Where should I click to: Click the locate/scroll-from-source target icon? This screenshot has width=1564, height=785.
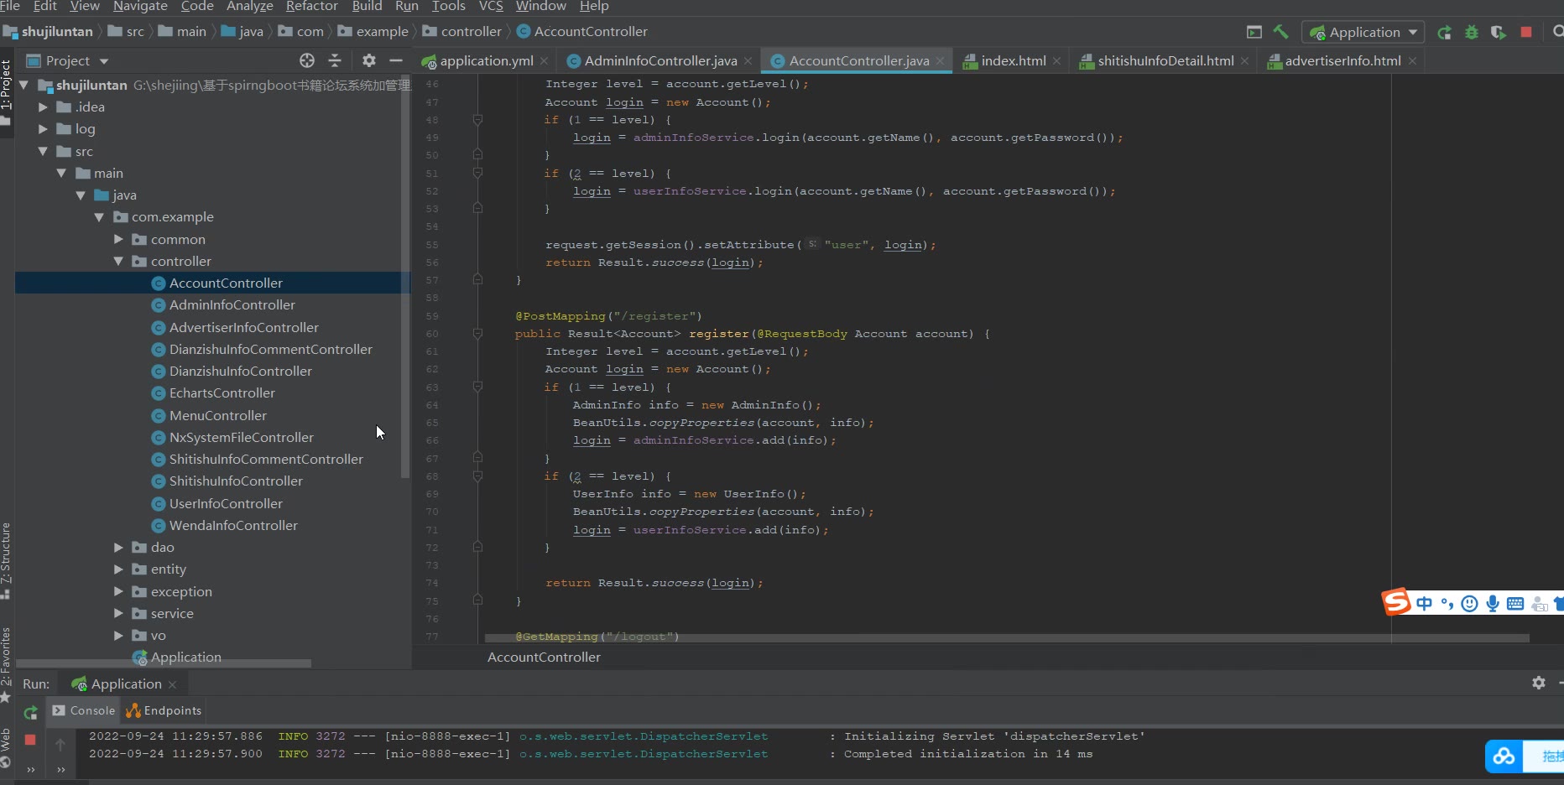point(307,60)
